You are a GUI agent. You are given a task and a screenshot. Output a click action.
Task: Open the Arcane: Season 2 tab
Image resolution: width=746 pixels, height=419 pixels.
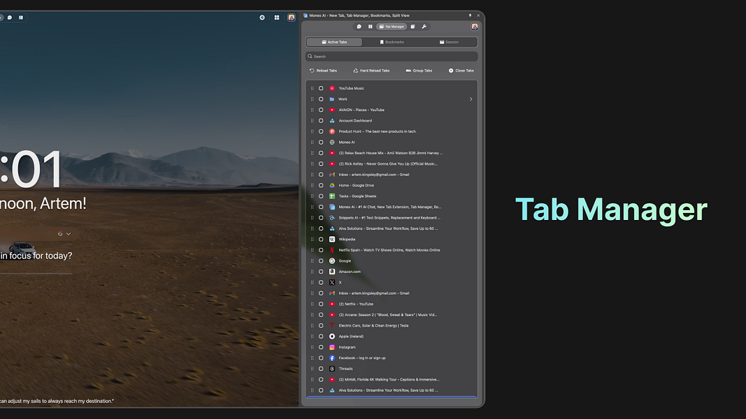(x=388, y=315)
